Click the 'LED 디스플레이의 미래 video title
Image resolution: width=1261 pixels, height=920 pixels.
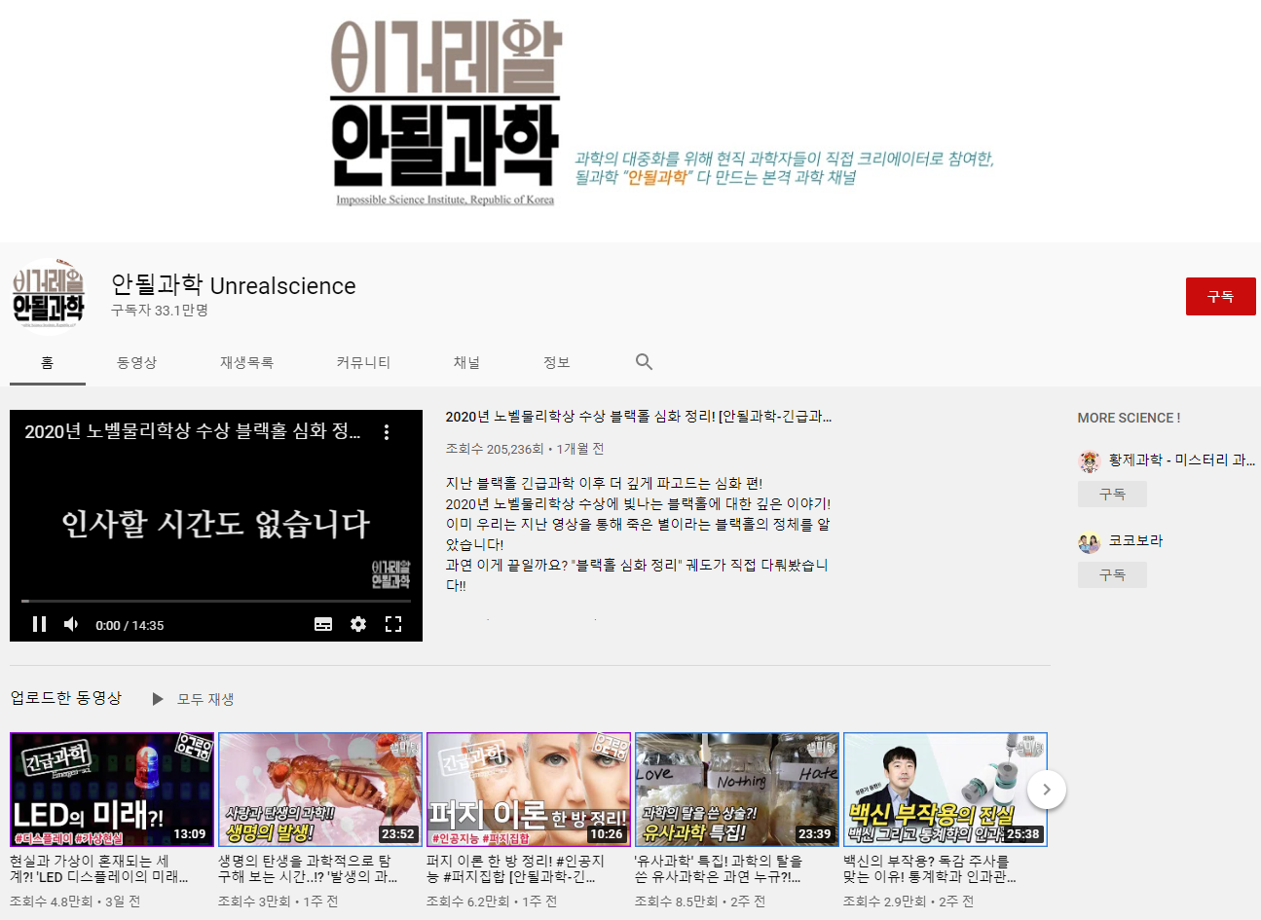tap(99, 869)
